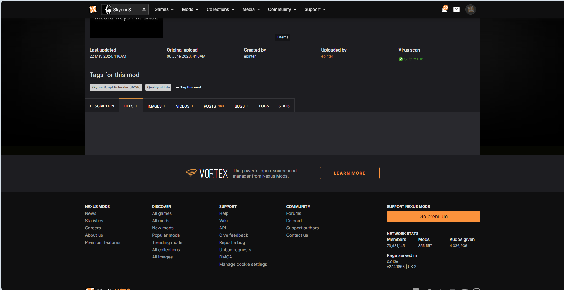This screenshot has height=290, width=564.
Task: Open the notifications bell icon
Action: coord(445,9)
